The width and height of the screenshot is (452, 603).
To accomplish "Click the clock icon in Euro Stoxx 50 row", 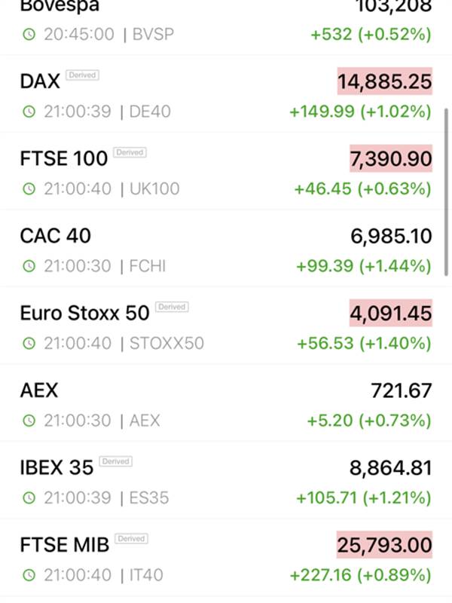I will coord(29,344).
